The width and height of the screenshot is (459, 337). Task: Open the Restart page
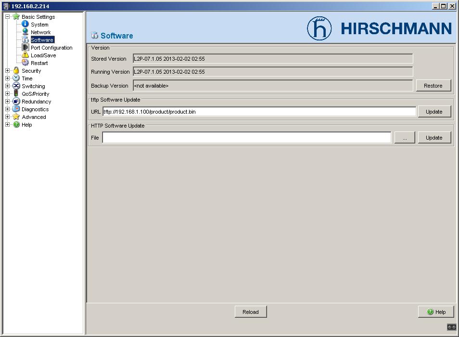pyautogui.click(x=39, y=63)
